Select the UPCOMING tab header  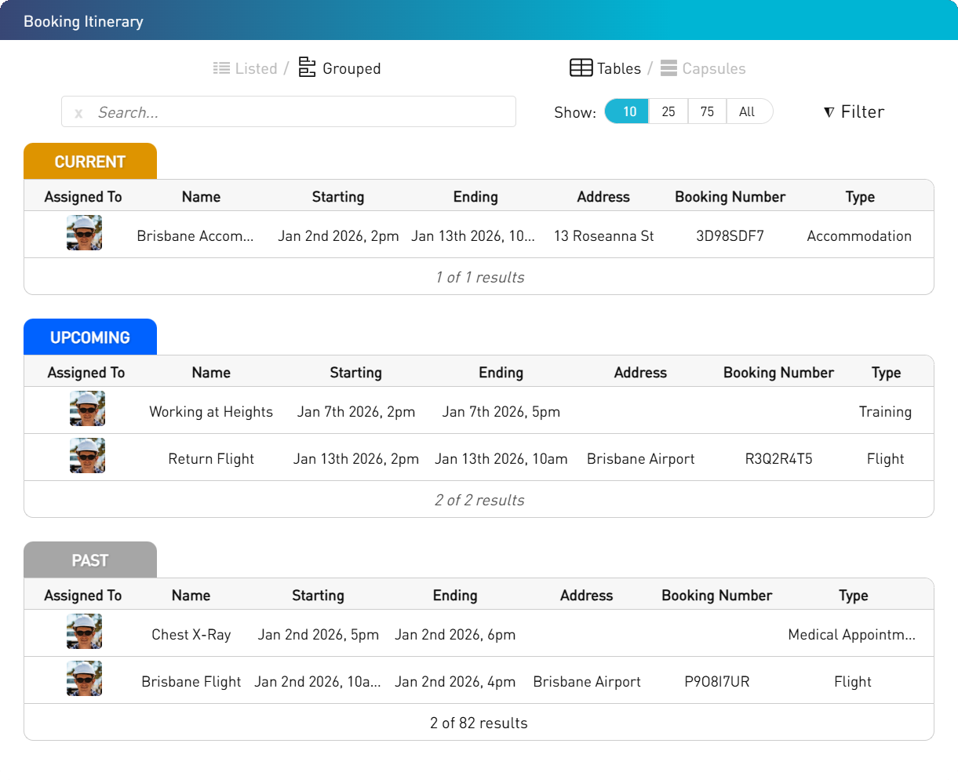pos(89,337)
